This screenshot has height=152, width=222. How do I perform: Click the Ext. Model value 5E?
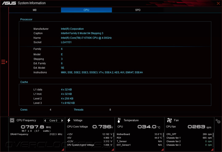[x=63, y=68]
